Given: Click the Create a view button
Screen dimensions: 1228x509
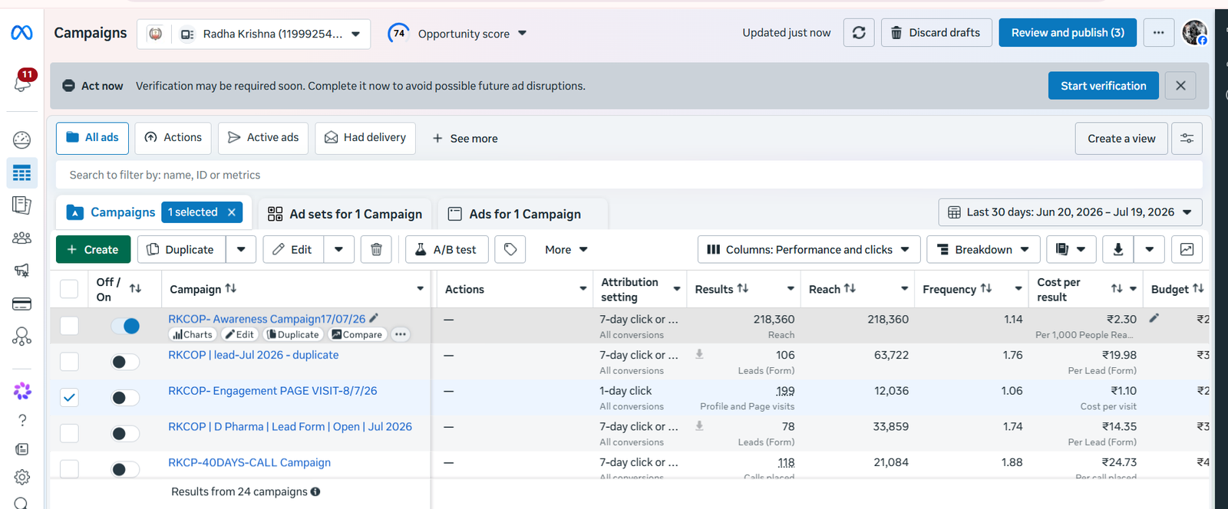Looking at the screenshot, I should click(x=1121, y=139).
